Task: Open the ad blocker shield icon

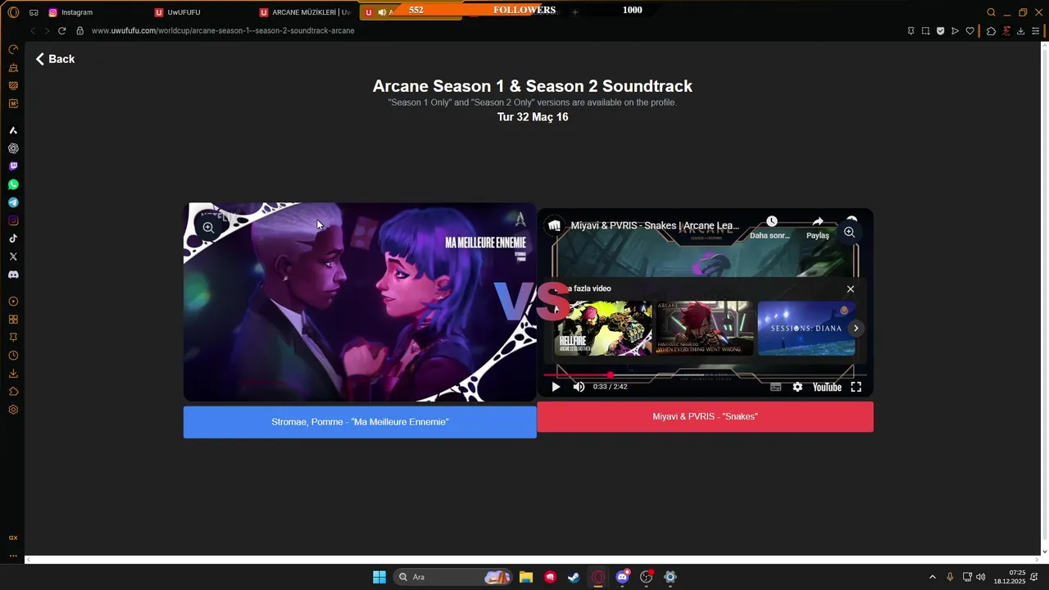Action: click(x=940, y=31)
